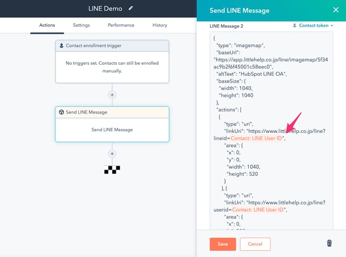Click the checkered end-of-workflow flag

(112, 169)
